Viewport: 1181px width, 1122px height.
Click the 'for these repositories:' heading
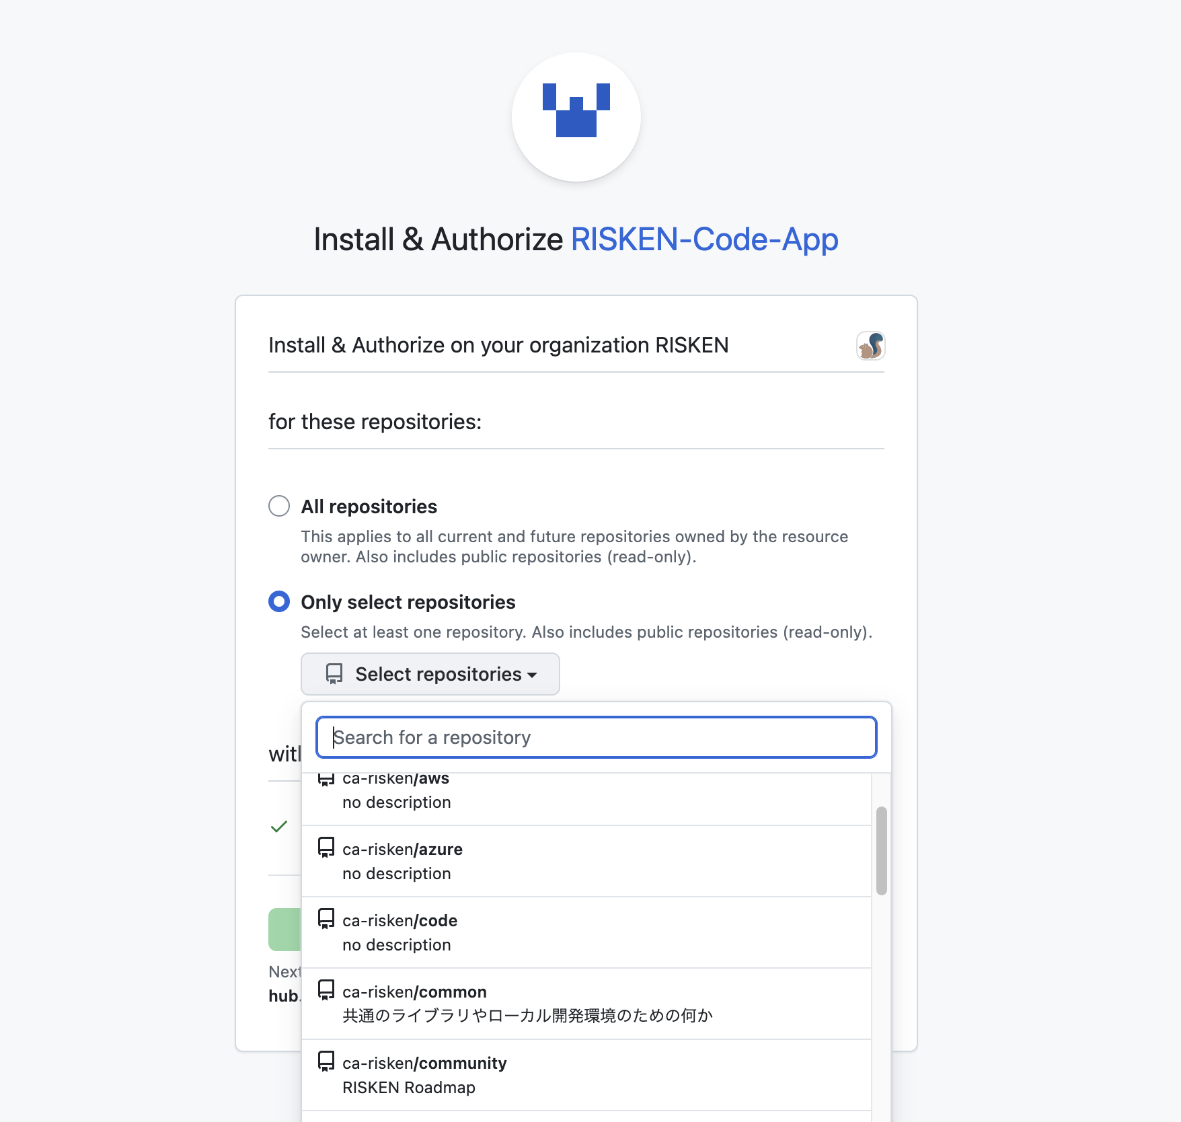tap(375, 422)
